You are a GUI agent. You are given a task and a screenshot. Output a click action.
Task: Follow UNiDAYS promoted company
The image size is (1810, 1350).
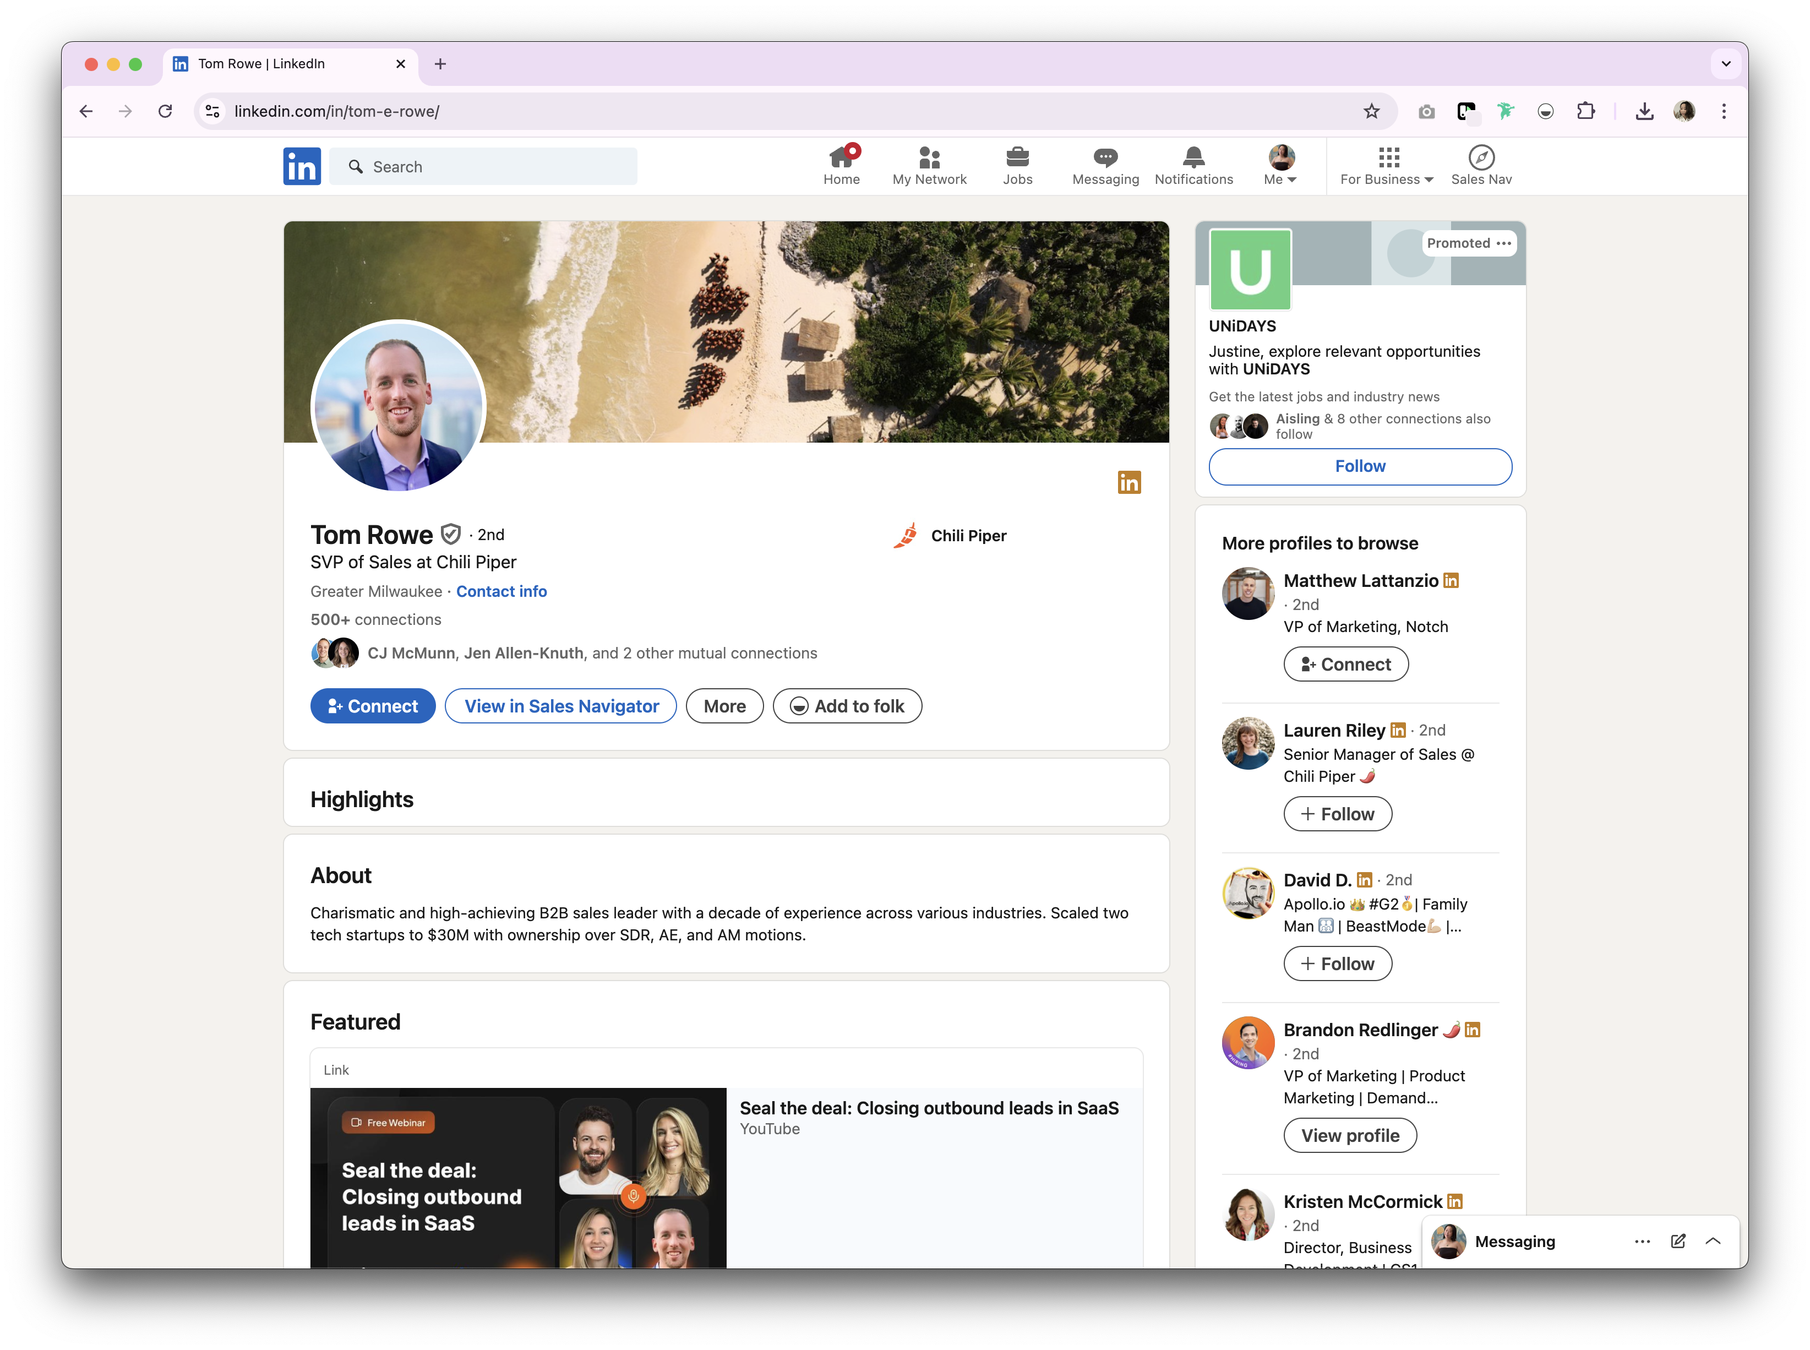1360,466
